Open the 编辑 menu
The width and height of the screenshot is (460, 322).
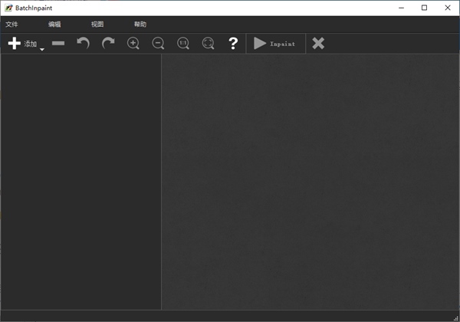click(x=54, y=25)
